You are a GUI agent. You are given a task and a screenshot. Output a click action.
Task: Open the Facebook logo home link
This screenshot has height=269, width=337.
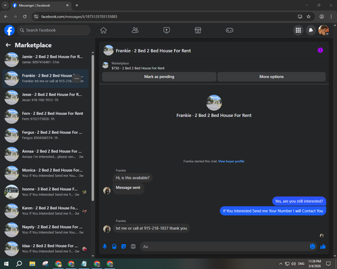[x=9, y=30]
